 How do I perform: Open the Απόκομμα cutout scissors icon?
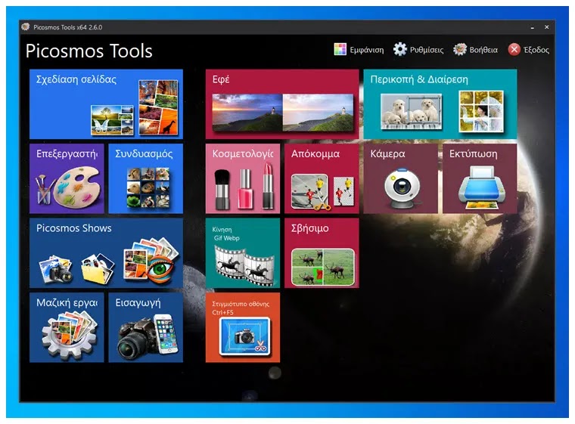click(x=323, y=192)
